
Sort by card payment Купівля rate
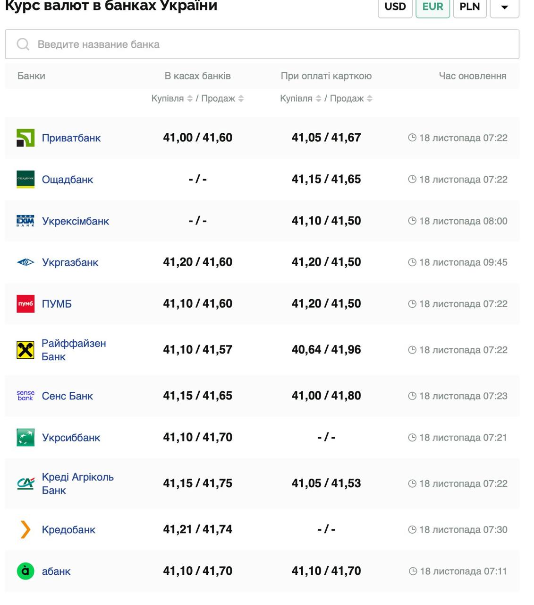(x=318, y=98)
